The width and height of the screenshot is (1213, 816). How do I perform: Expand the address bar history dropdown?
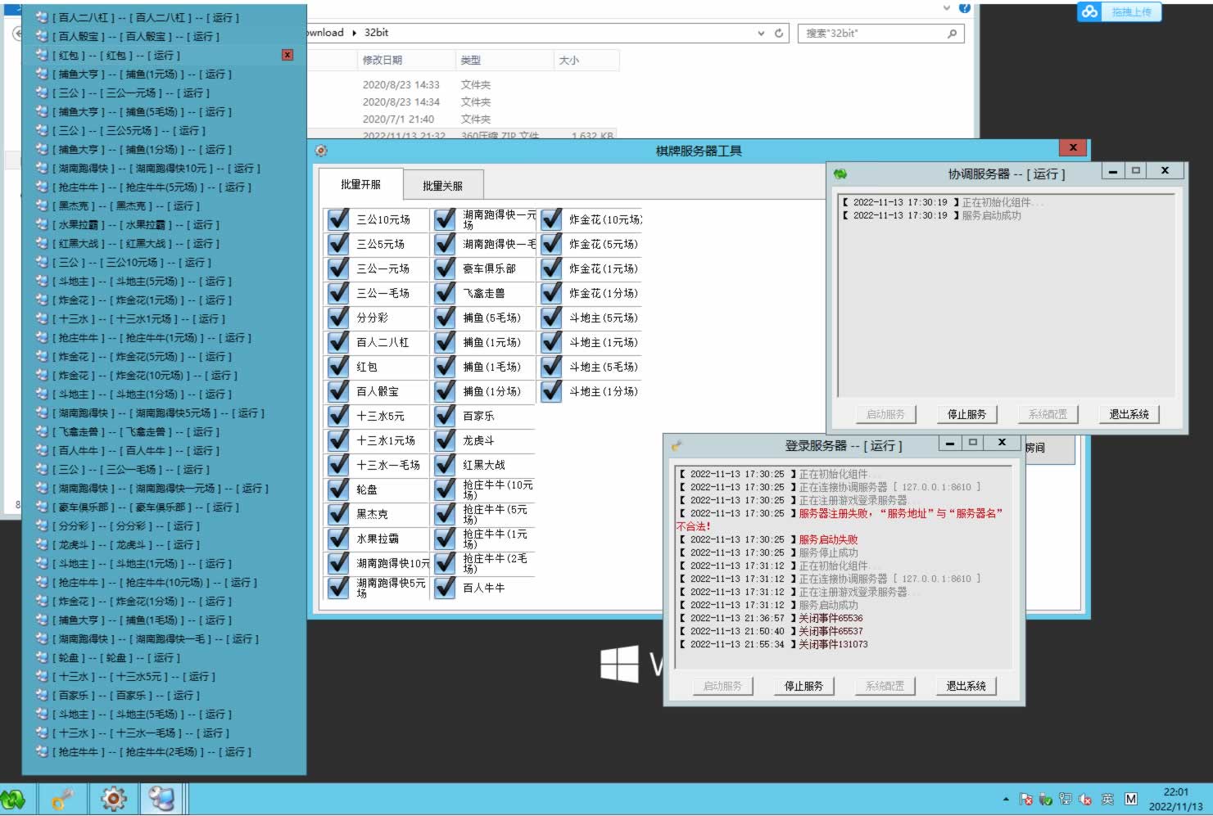pos(761,34)
